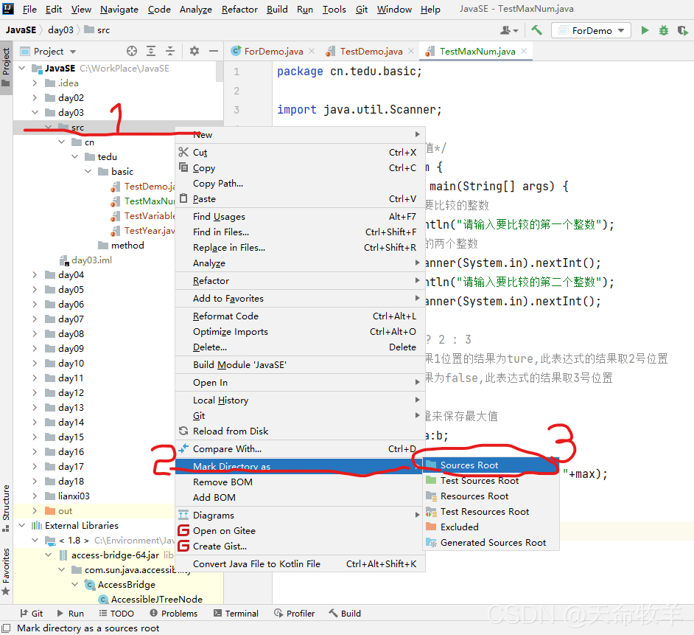
Task: Select the method folder in tree
Action: pos(122,245)
